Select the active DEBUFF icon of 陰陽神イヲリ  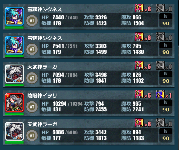[160, 94]
